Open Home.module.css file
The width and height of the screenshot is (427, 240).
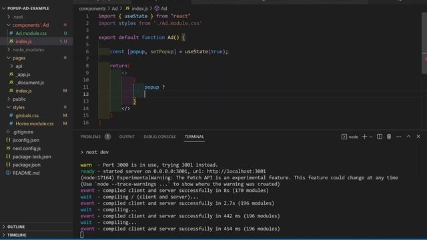pos(35,123)
